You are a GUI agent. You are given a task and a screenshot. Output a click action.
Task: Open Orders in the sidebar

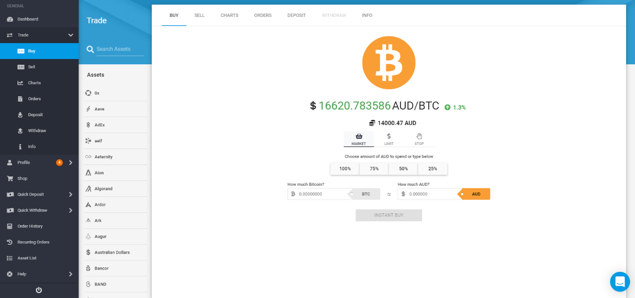(39, 99)
